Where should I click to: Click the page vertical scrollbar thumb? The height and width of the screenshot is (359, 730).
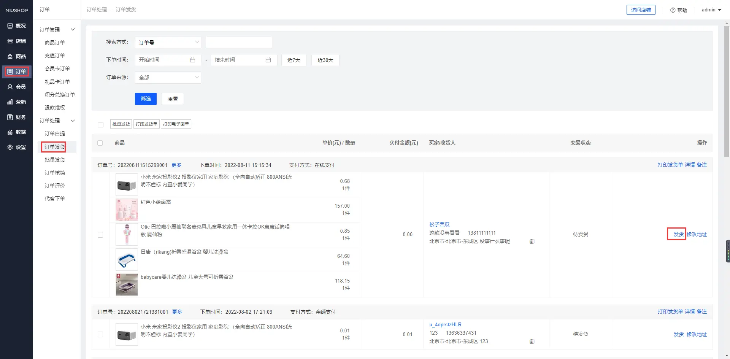click(727, 91)
